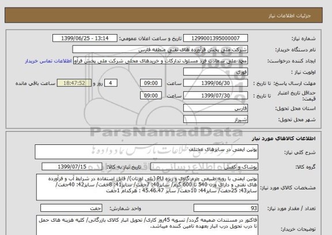Click the ایجاد کننده درخواست label
The image size is (332, 235).
click(291, 61)
